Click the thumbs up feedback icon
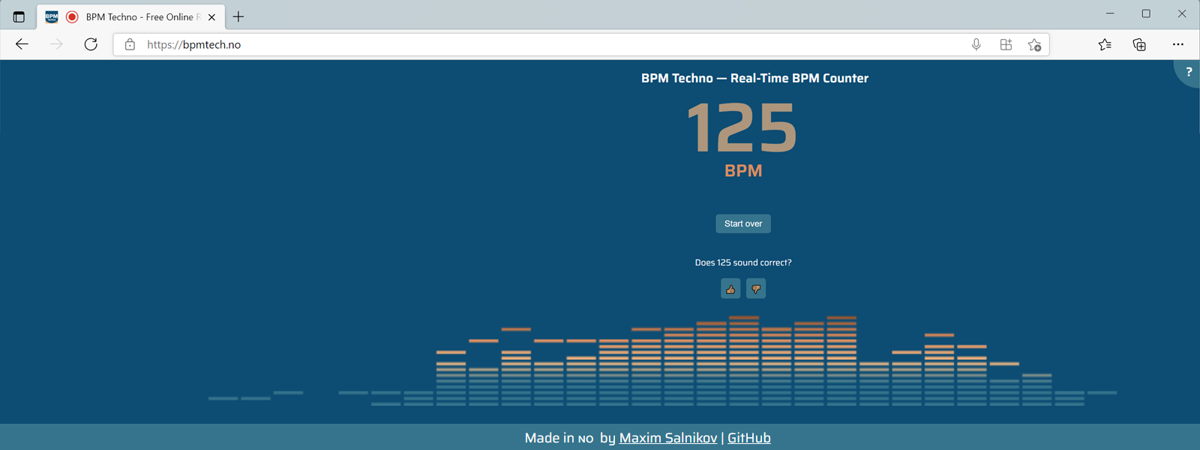The width and height of the screenshot is (1200, 450). click(x=730, y=289)
